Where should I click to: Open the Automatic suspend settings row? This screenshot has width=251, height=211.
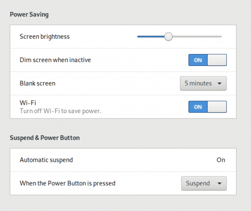click(x=123, y=160)
